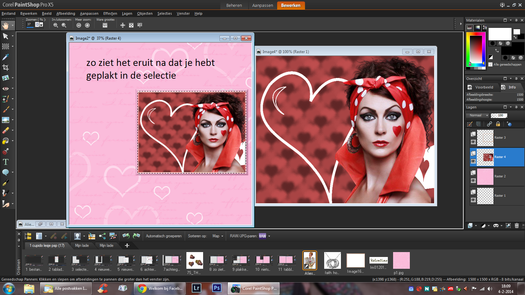
Task: Rotate photo left in Organizer toolbar
Action: 126,236
